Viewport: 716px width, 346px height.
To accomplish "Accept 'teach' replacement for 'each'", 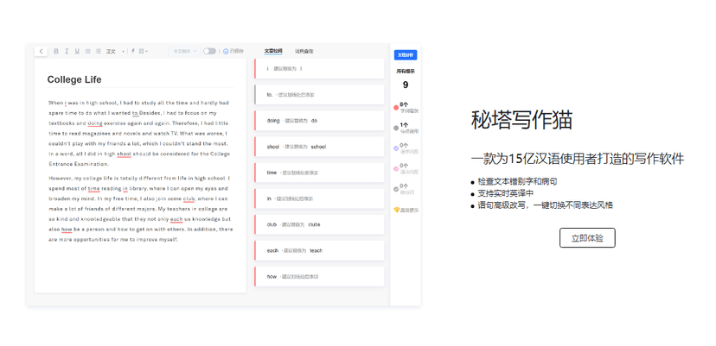I will pyautogui.click(x=316, y=251).
